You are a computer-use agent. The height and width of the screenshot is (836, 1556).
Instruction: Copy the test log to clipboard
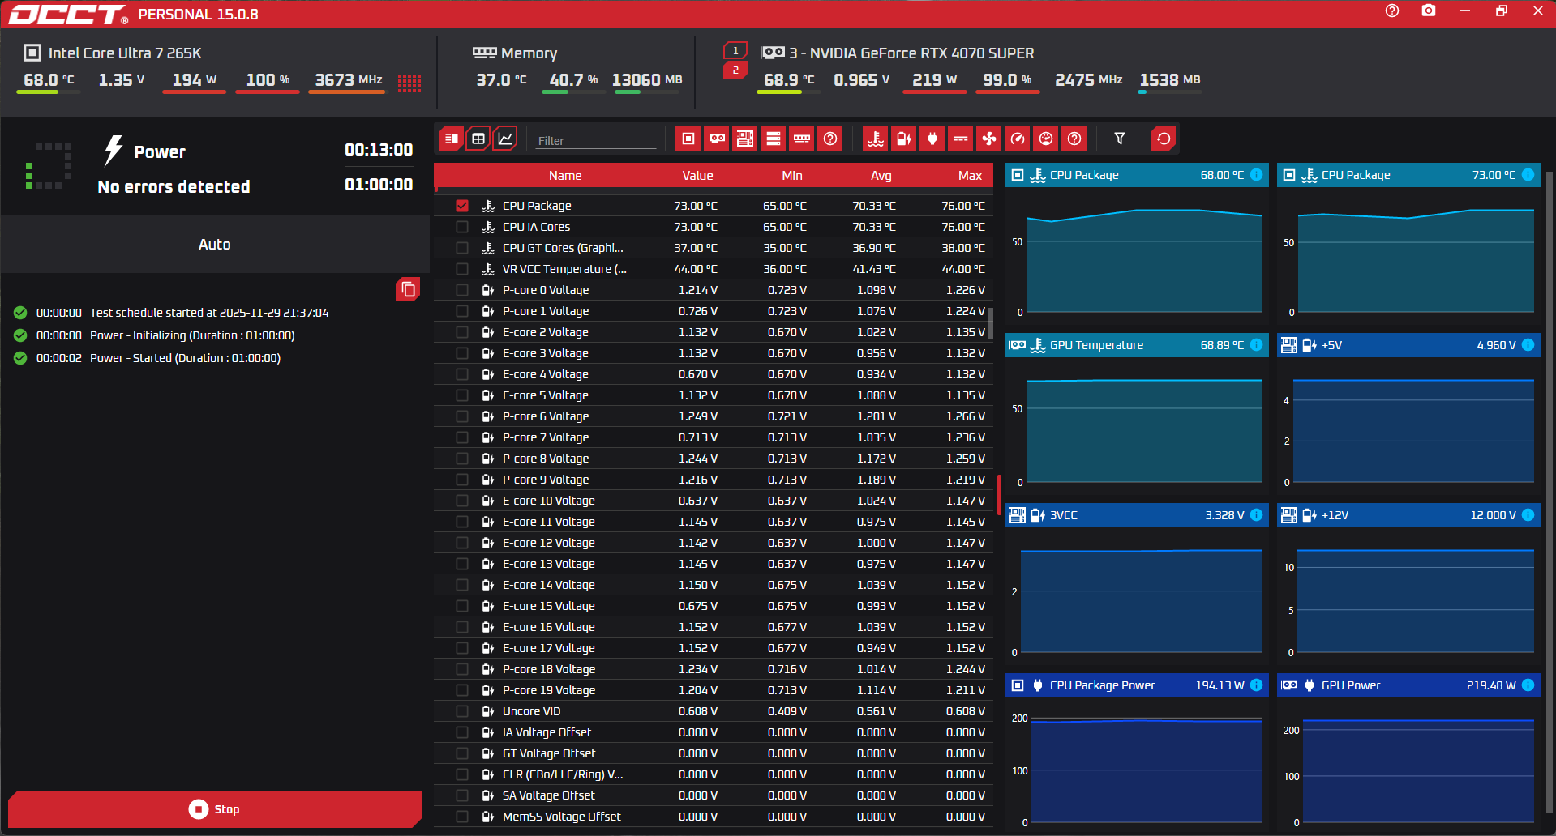[x=408, y=289]
